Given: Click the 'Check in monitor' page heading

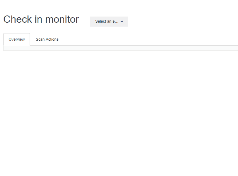Looking at the screenshot, I should [x=41, y=19].
